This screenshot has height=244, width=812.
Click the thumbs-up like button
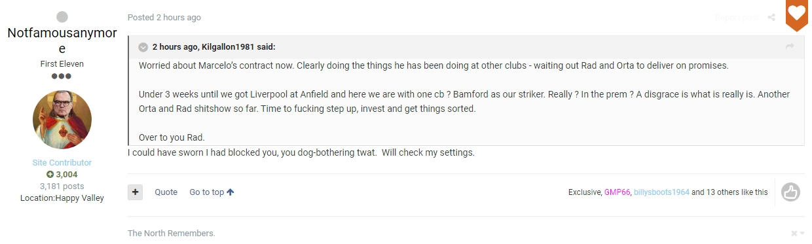pyautogui.click(x=791, y=192)
